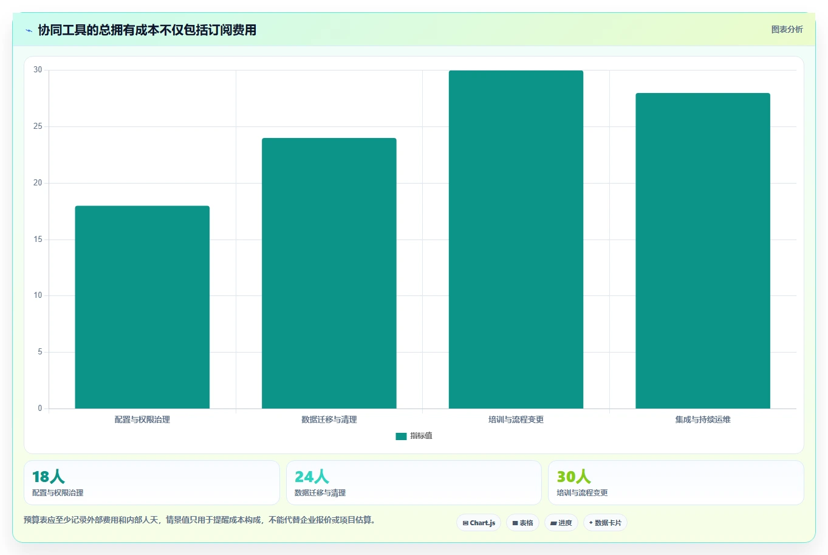Image resolution: width=828 pixels, height=555 pixels.
Task: Click the y-axis value 10
Action: click(x=38, y=295)
